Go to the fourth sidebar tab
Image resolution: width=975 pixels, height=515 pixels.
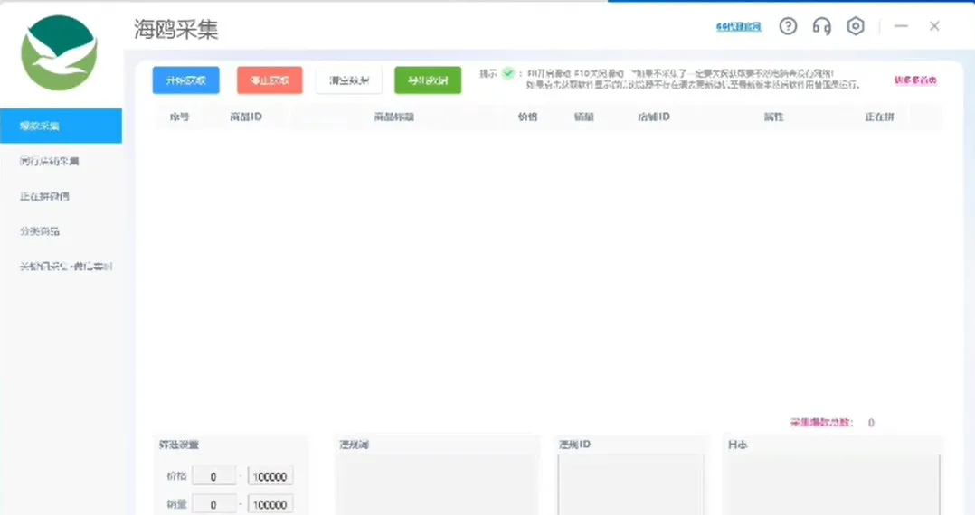tap(40, 231)
